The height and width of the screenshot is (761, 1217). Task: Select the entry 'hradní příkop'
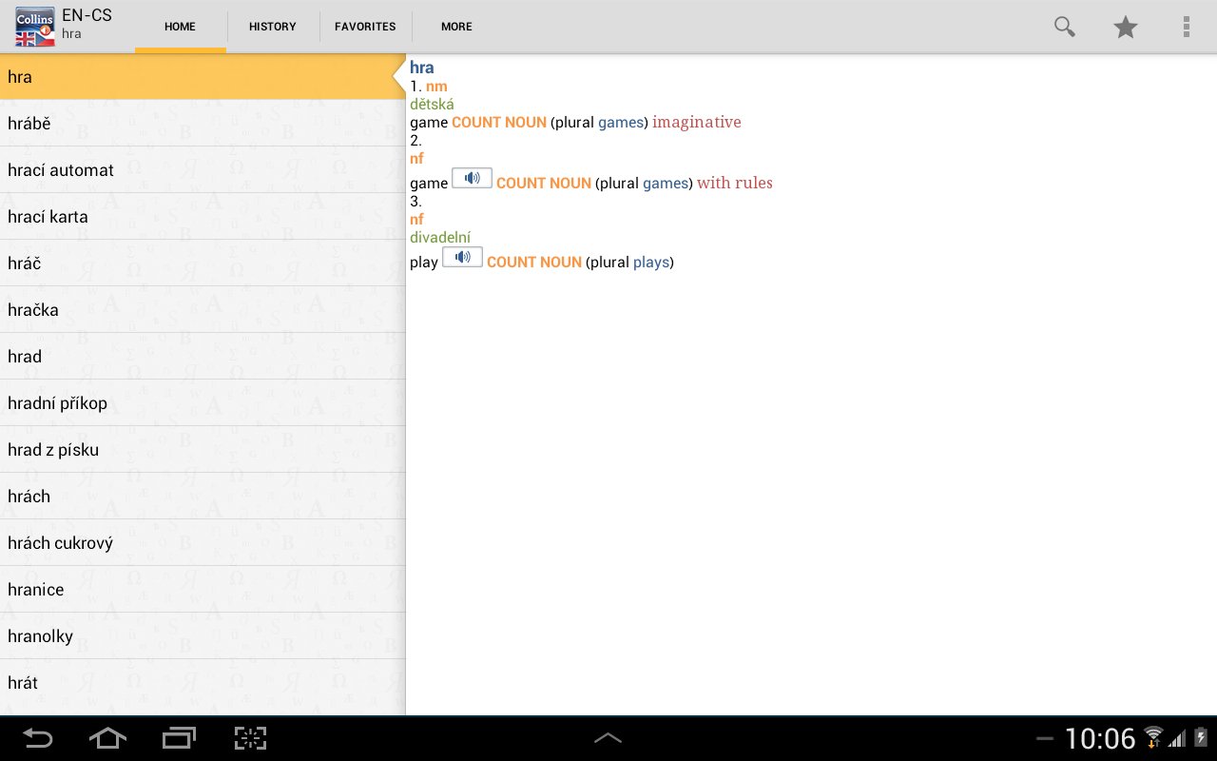pyautogui.click(x=203, y=403)
